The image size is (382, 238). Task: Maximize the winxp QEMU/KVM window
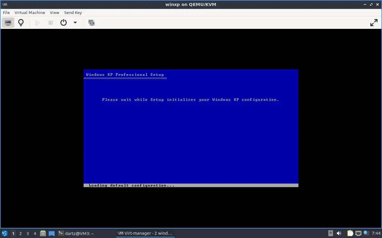(x=371, y=4)
